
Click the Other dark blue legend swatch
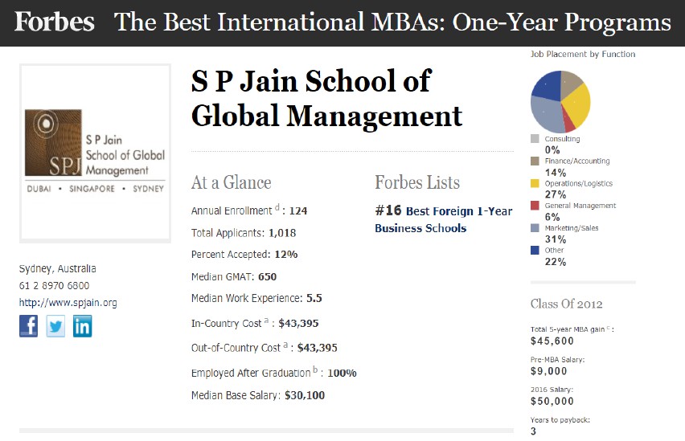[535, 250]
